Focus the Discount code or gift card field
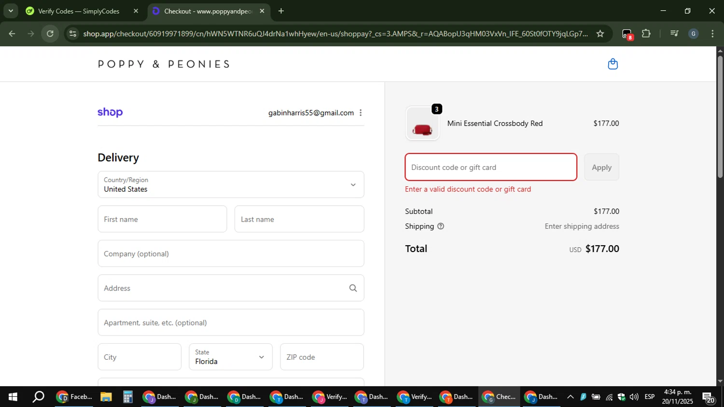The width and height of the screenshot is (724, 407). click(491, 167)
